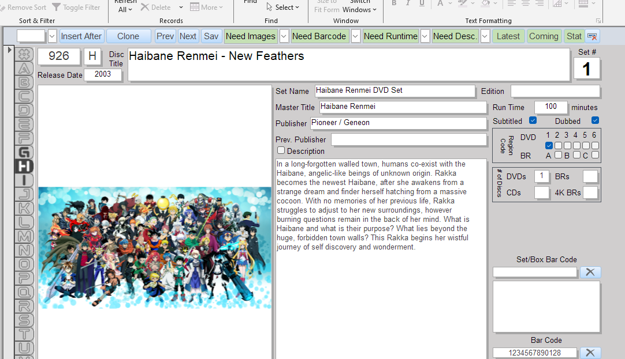625x359 pixels.
Task: Click the close-form icon beside Stat
Action: [592, 36]
